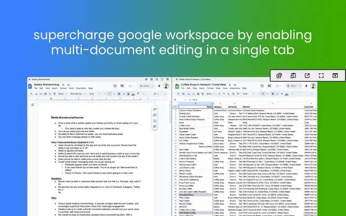The height and width of the screenshot is (216, 346).
Task: Toggle bold in the Docs toolbar
Action: pos(119,94)
